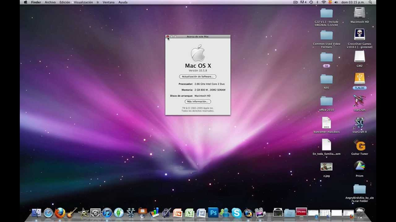Launch Skype from the dock
Image resolution: width=396 pixels, height=222 pixels.
tap(236, 213)
